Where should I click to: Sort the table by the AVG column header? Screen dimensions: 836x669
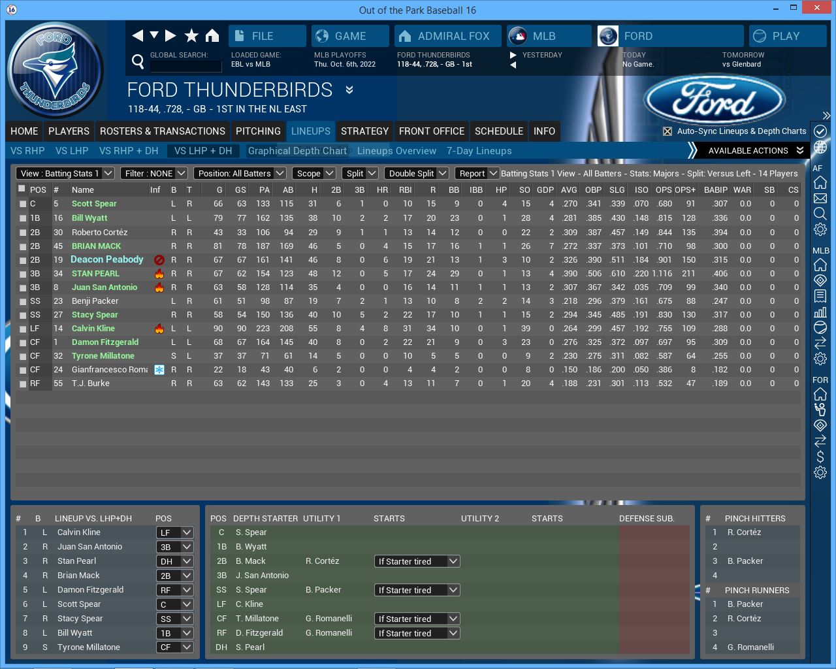(x=569, y=190)
